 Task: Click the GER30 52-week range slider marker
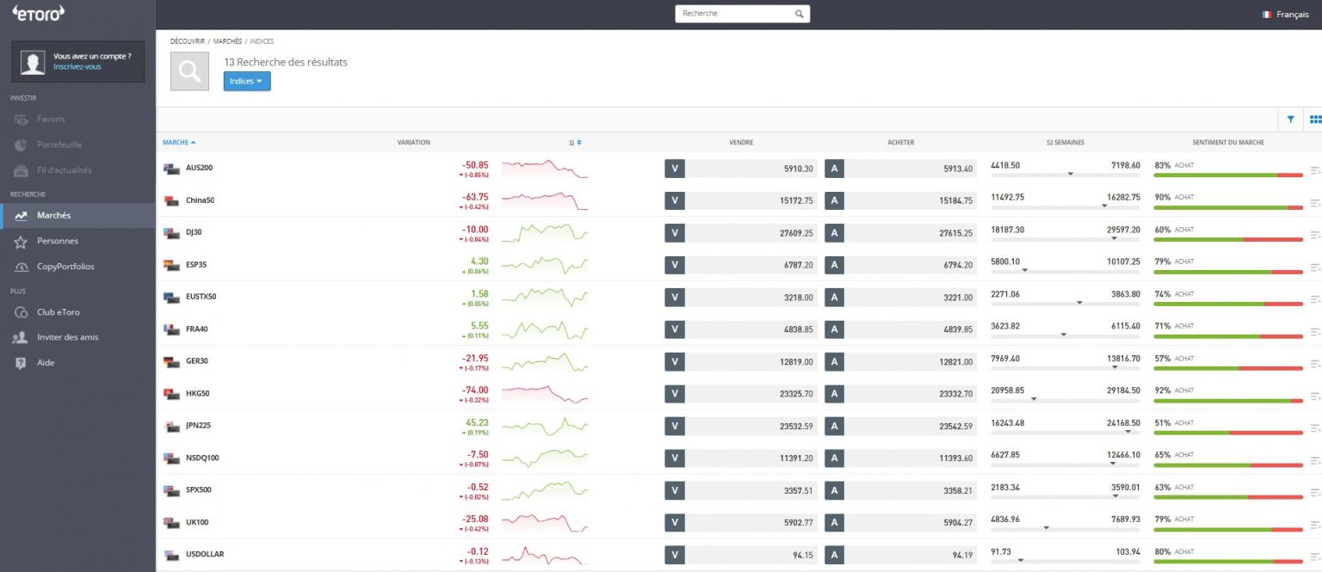[x=1114, y=367]
